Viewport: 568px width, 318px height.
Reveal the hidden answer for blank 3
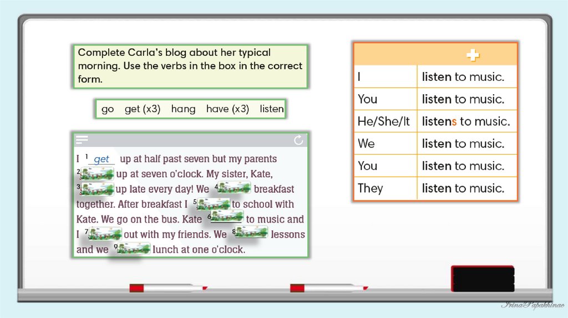coord(97,189)
